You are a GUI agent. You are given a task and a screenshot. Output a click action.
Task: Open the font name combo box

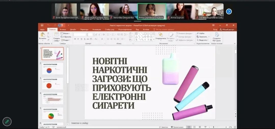tap(80, 35)
